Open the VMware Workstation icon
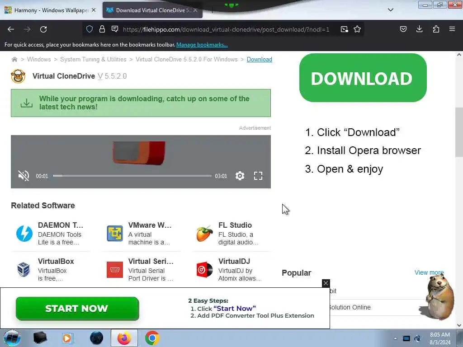Viewport: 463px width, 347px height. click(114, 234)
